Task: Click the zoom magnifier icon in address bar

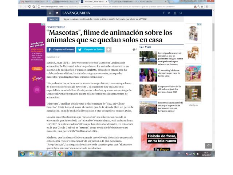Action: (198, 7)
